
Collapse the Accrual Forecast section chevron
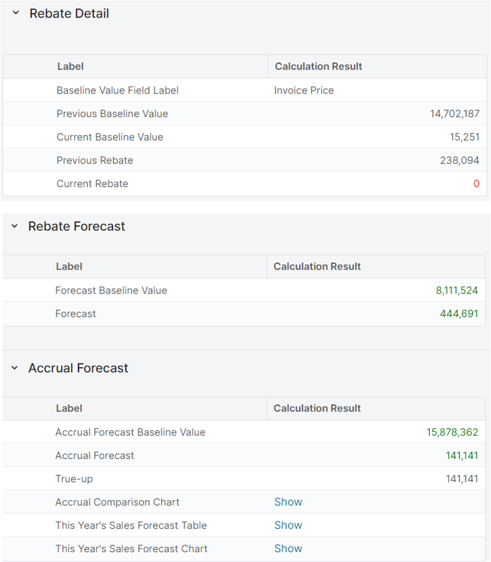tap(15, 368)
